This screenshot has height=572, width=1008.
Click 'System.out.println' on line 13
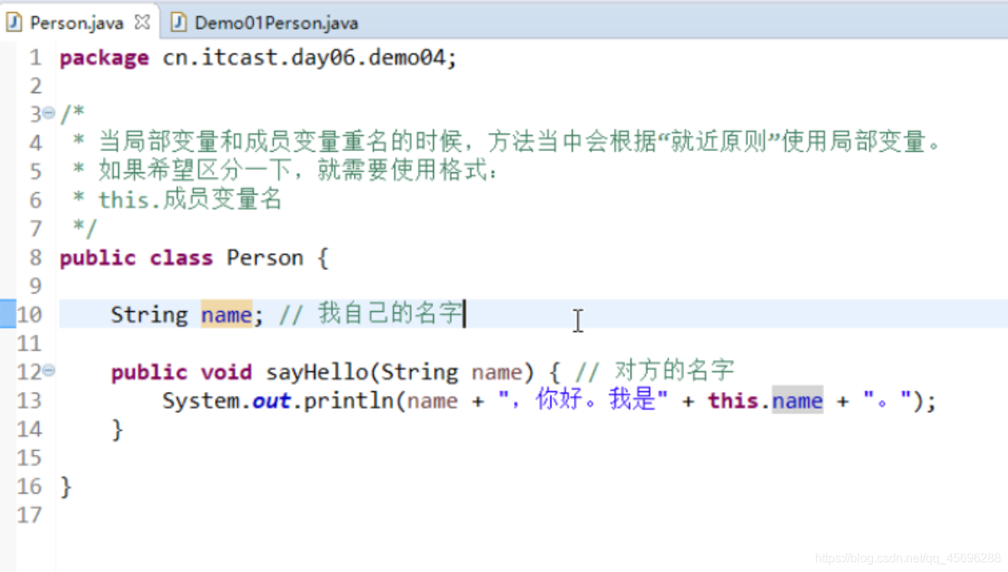click(279, 401)
